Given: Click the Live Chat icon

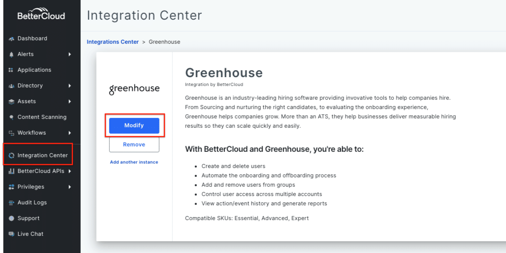Looking at the screenshot, I should click(x=11, y=234).
